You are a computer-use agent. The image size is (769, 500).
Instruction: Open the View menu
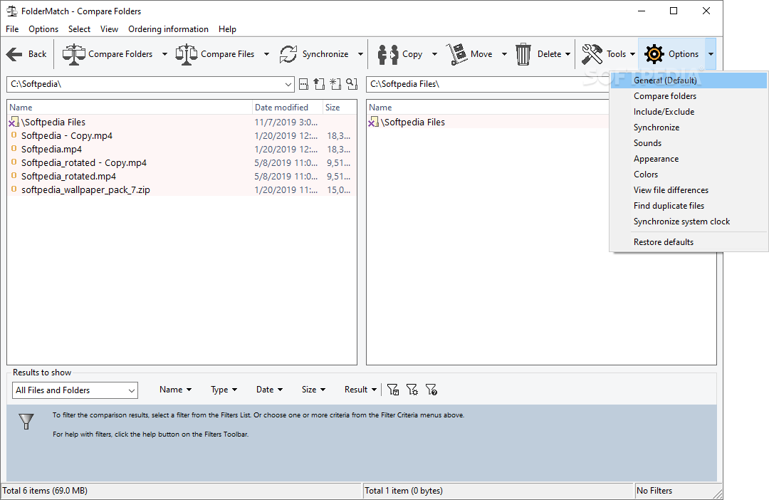(x=109, y=29)
